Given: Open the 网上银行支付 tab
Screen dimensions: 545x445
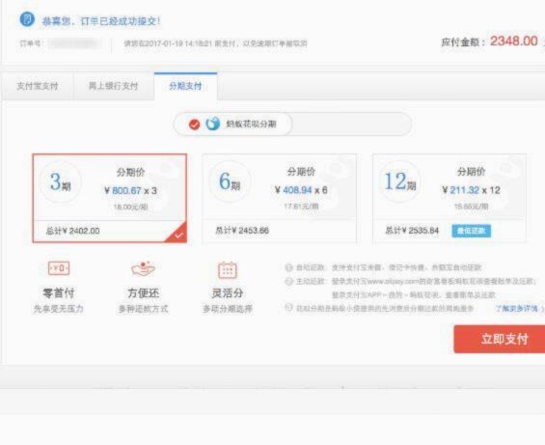Looking at the screenshot, I should (114, 86).
